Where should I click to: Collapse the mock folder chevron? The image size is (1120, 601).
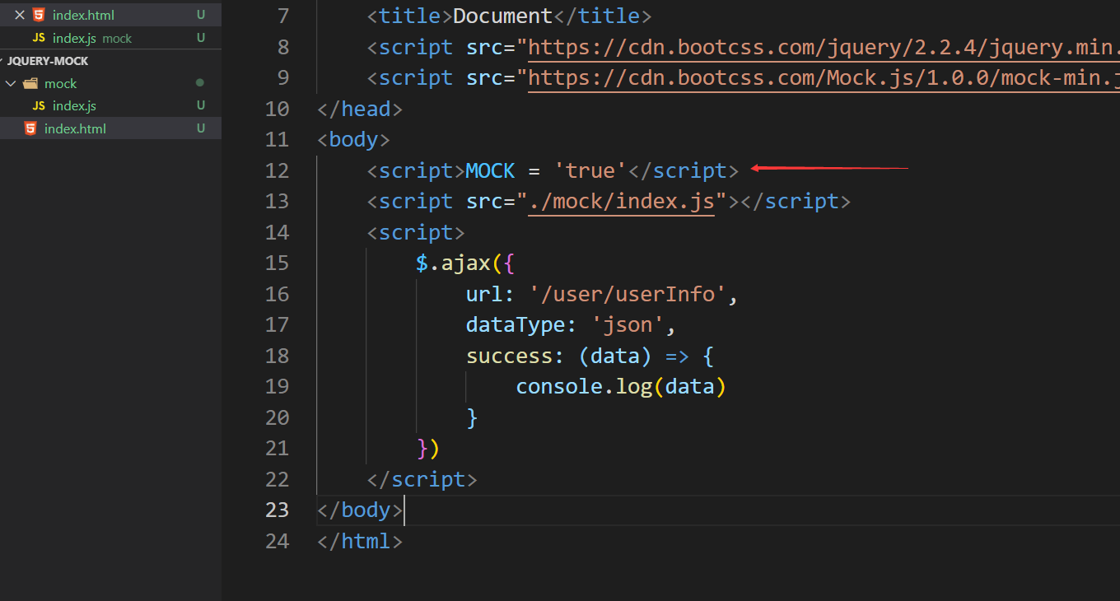[x=11, y=83]
